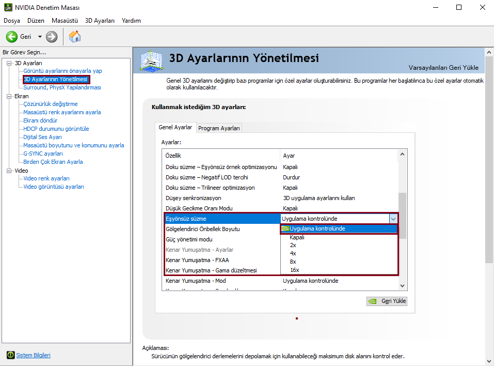Choose 4x anisotropic filtering option

click(339, 253)
